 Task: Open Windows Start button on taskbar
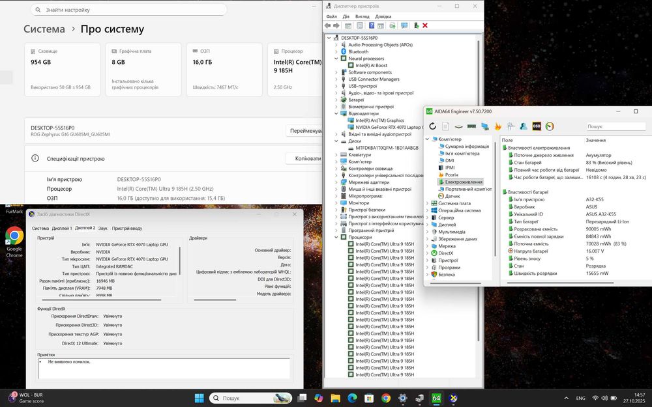pyautogui.click(x=199, y=398)
